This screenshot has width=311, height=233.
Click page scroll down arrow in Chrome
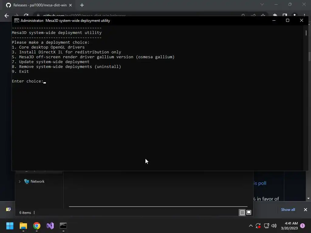pyautogui.click(x=308, y=198)
